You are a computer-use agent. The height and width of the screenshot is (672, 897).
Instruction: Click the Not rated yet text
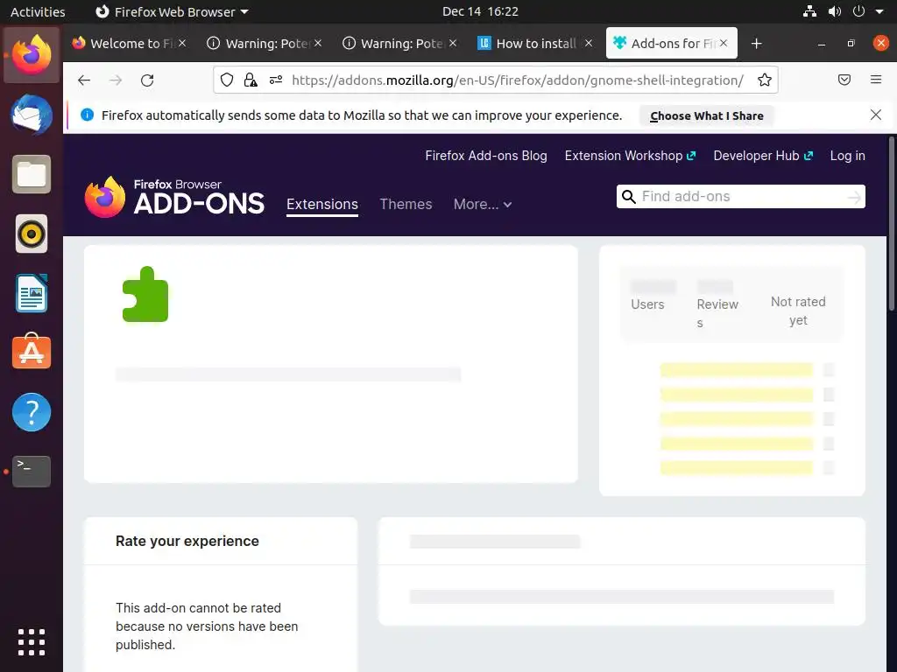click(798, 311)
